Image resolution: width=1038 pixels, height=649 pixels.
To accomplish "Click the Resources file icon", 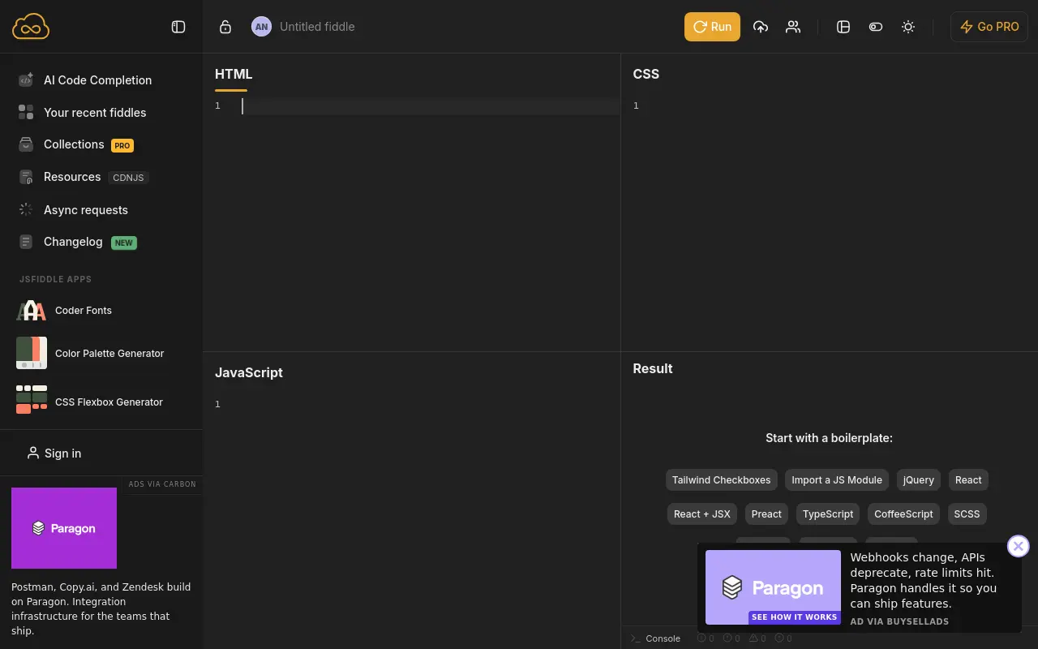I will coord(26,177).
